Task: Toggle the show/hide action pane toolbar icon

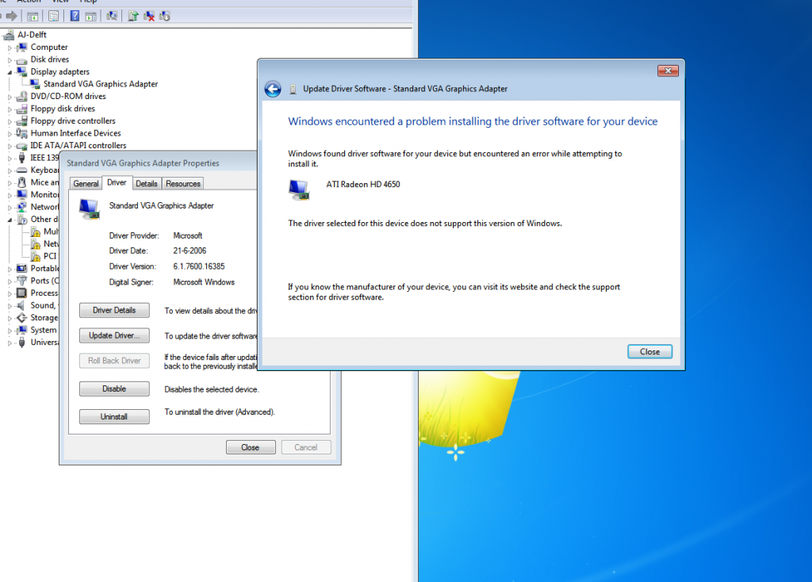Action: coord(91,16)
